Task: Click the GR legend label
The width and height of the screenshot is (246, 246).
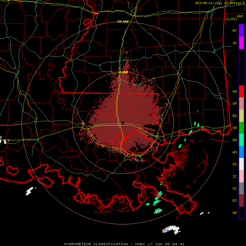Action: [x=235, y=104]
